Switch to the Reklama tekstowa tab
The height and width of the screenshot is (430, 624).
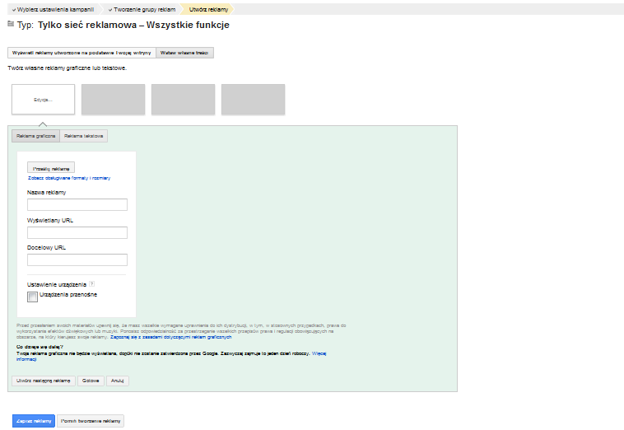coord(84,136)
